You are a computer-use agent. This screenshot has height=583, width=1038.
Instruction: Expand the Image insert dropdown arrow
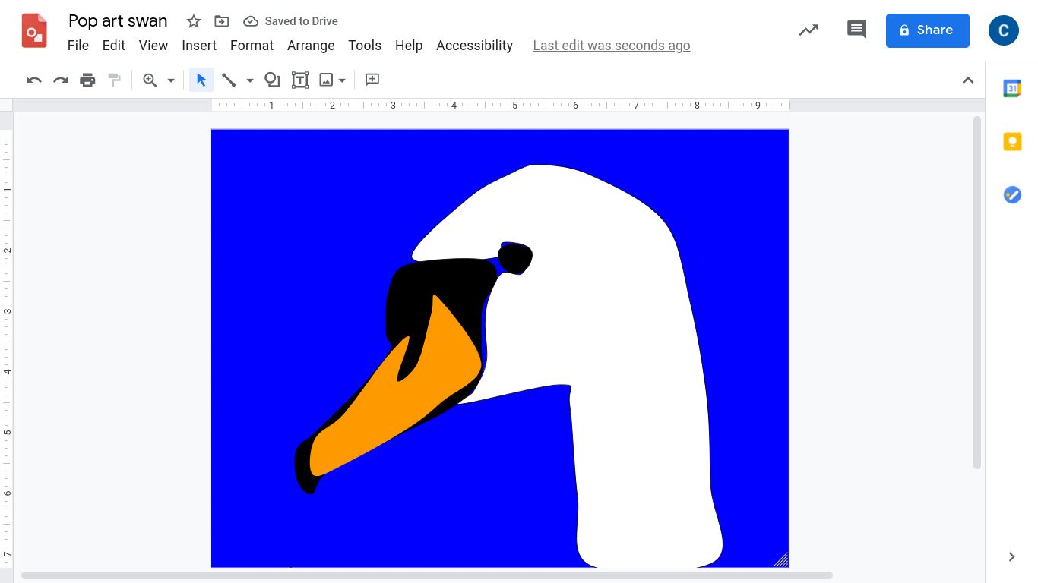point(343,80)
